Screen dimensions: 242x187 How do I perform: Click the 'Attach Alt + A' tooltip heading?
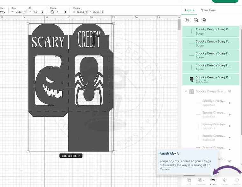point(169,154)
